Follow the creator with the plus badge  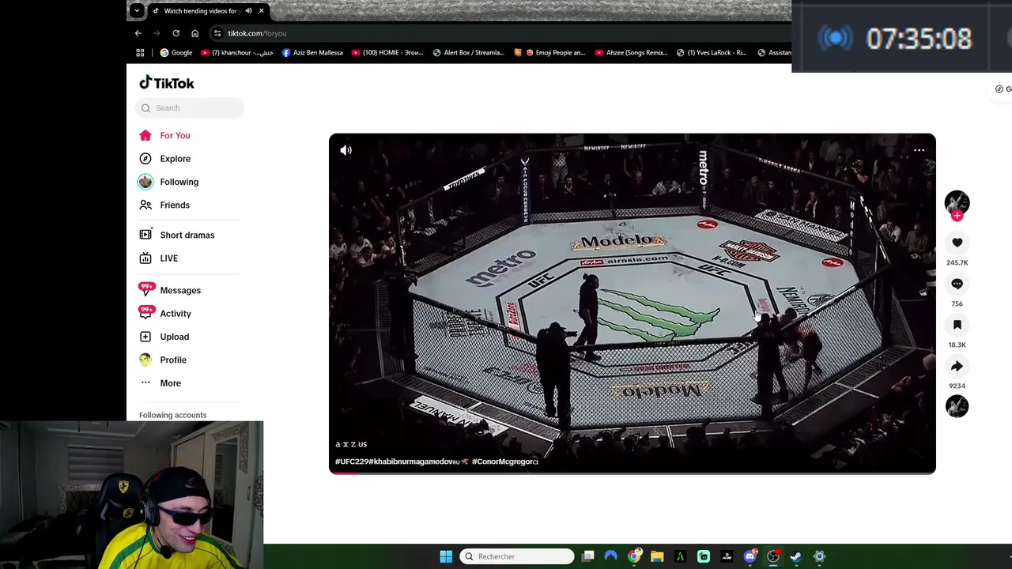(x=957, y=216)
